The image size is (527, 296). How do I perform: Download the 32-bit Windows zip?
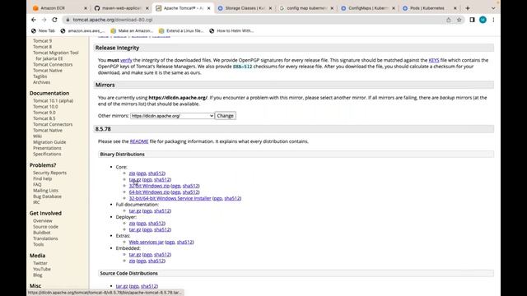(149, 186)
